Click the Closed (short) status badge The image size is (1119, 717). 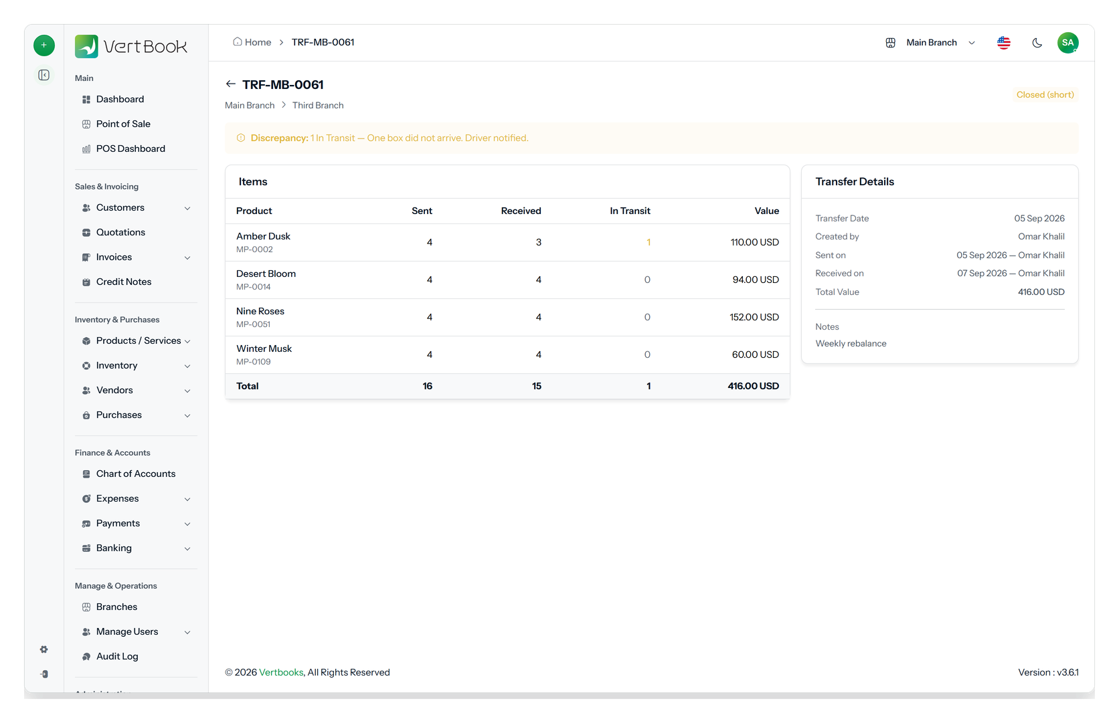[x=1045, y=95]
